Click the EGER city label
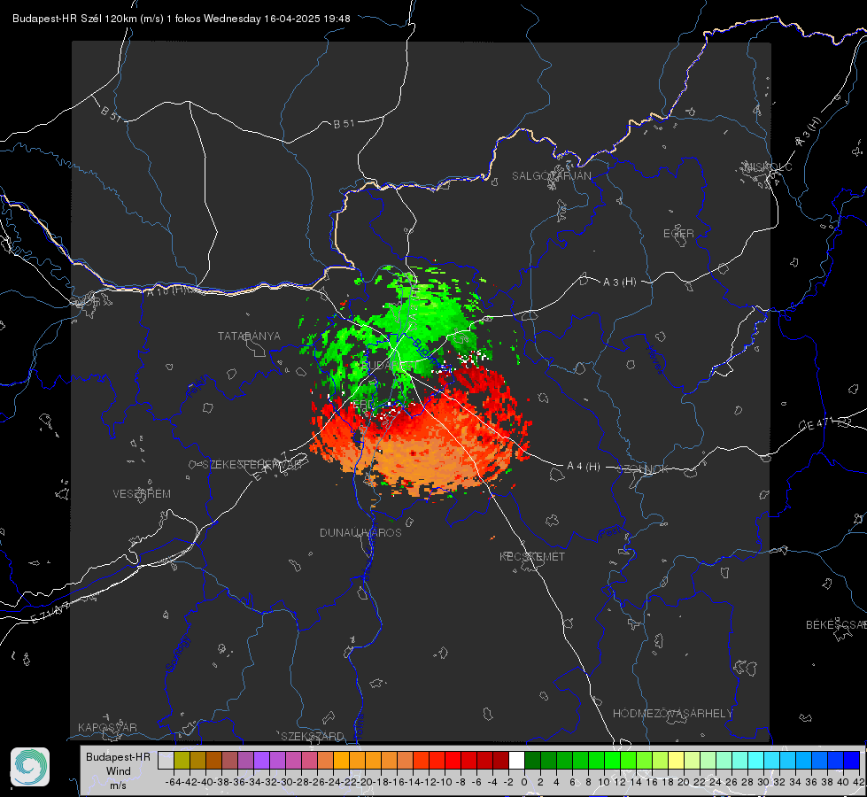This screenshot has width=867, height=797. [x=678, y=234]
